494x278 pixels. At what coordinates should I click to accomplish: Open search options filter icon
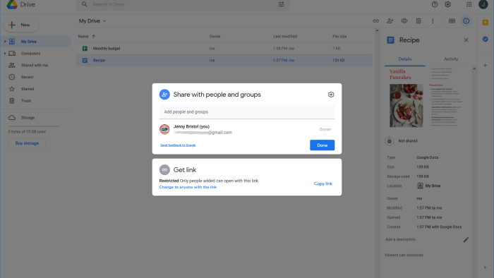click(x=281, y=4)
